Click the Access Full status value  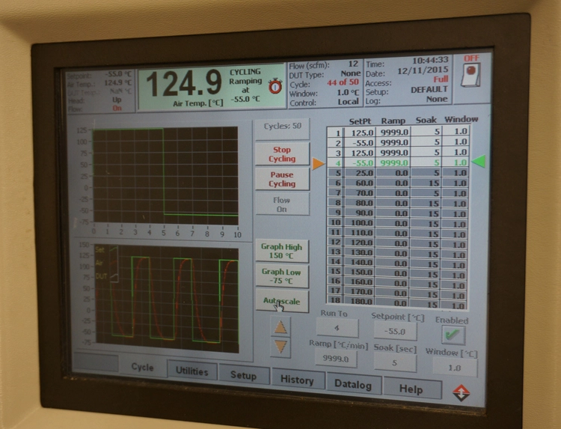pyautogui.click(x=441, y=79)
